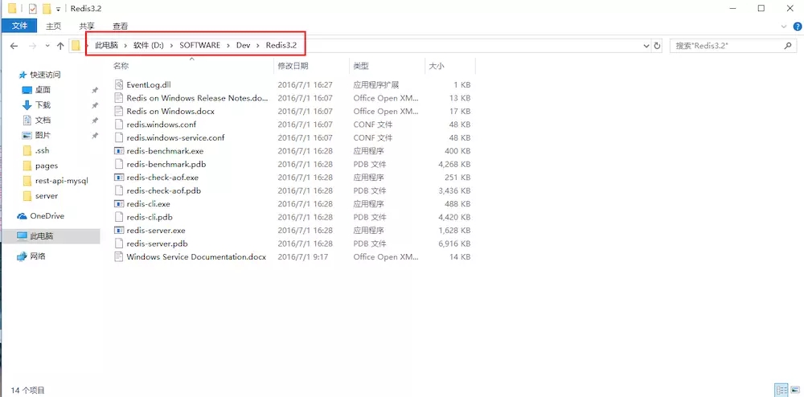Select redis.windows.conf file
Viewport: 804px width, 397px height.
[161, 125]
